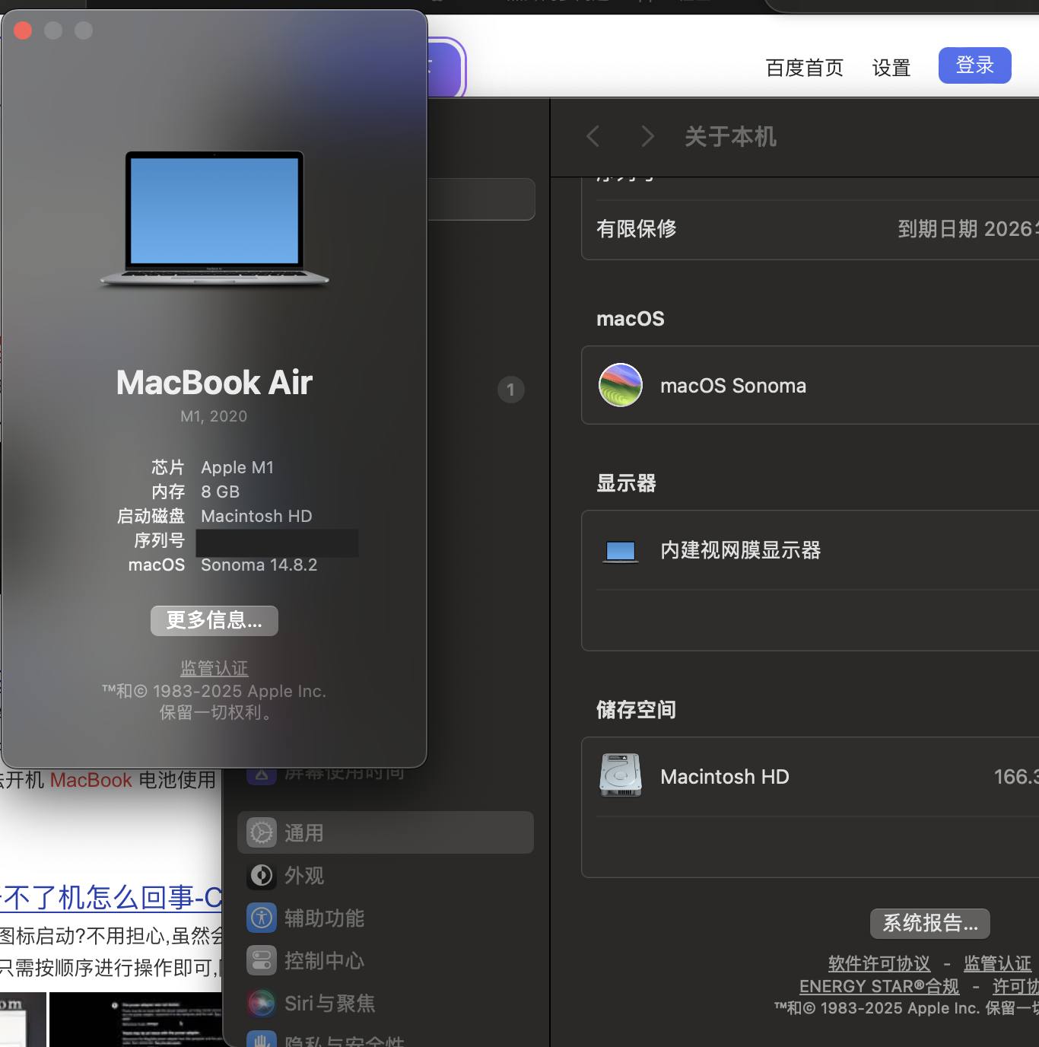1039x1047 pixels.
Task: Open 外观 (Appearance) settings
Action: coord(304,876)
